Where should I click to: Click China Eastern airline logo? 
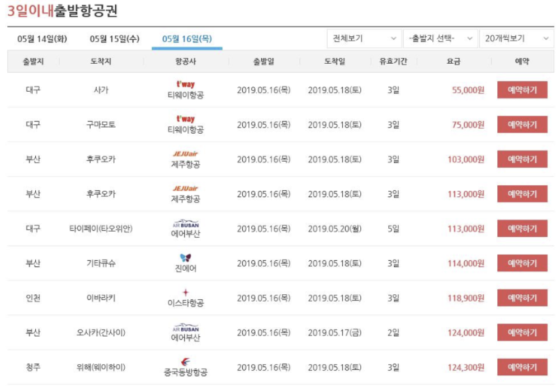tap(186, 362)
